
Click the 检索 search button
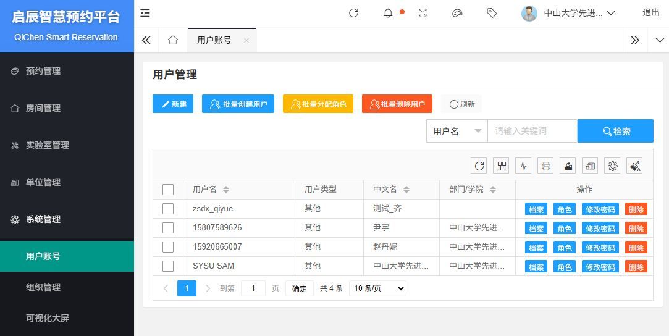pos(615,131)
